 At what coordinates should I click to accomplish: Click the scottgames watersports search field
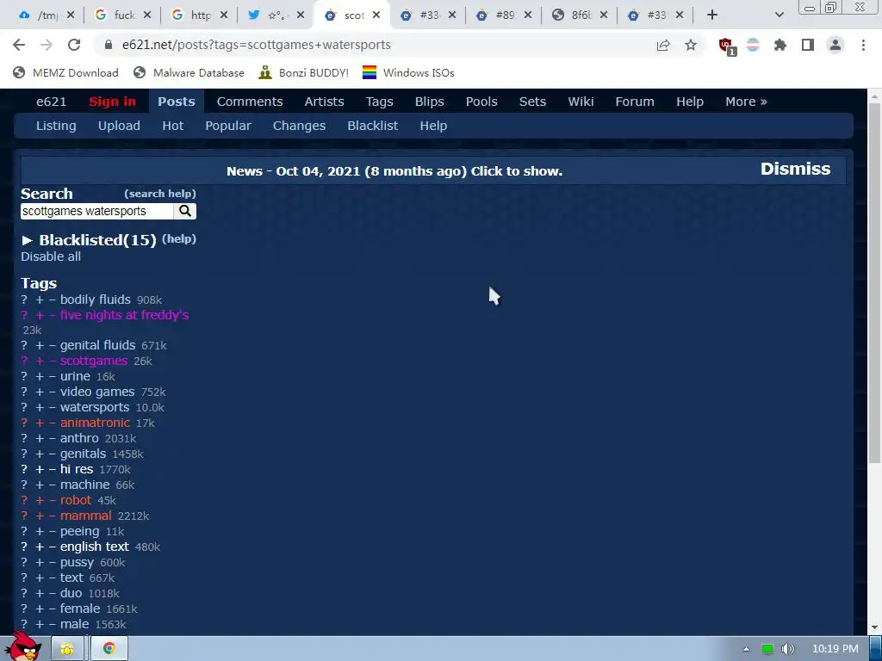pos(96,211)
